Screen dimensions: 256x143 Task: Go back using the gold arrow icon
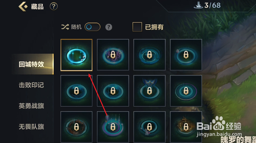23,6
